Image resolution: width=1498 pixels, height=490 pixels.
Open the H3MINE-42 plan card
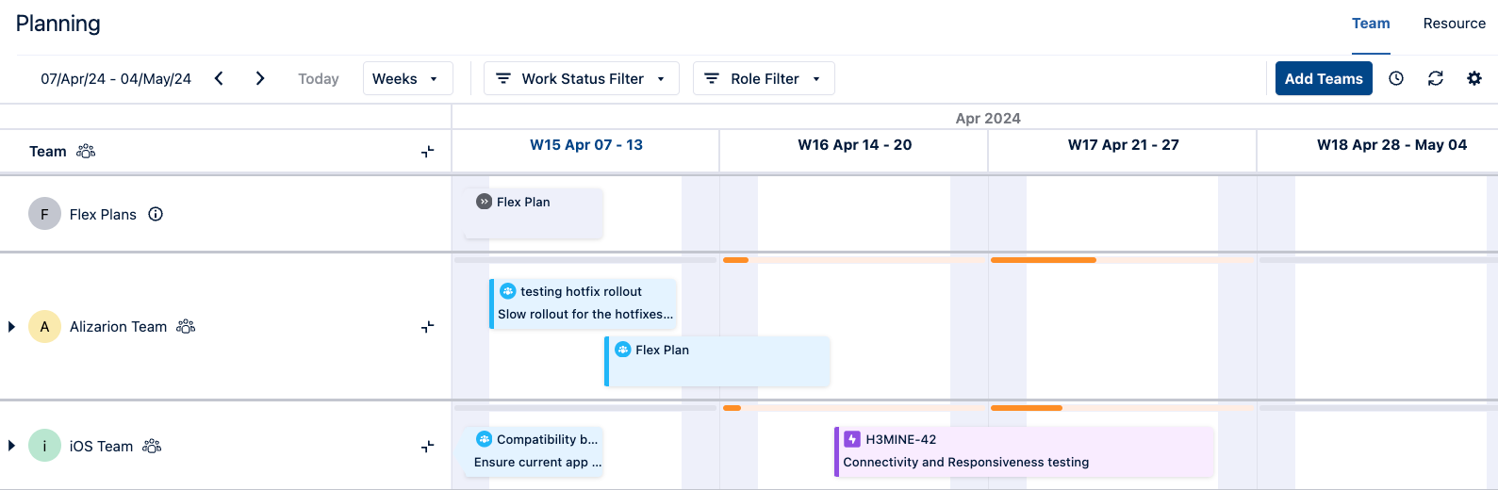tap(1024, 451)
